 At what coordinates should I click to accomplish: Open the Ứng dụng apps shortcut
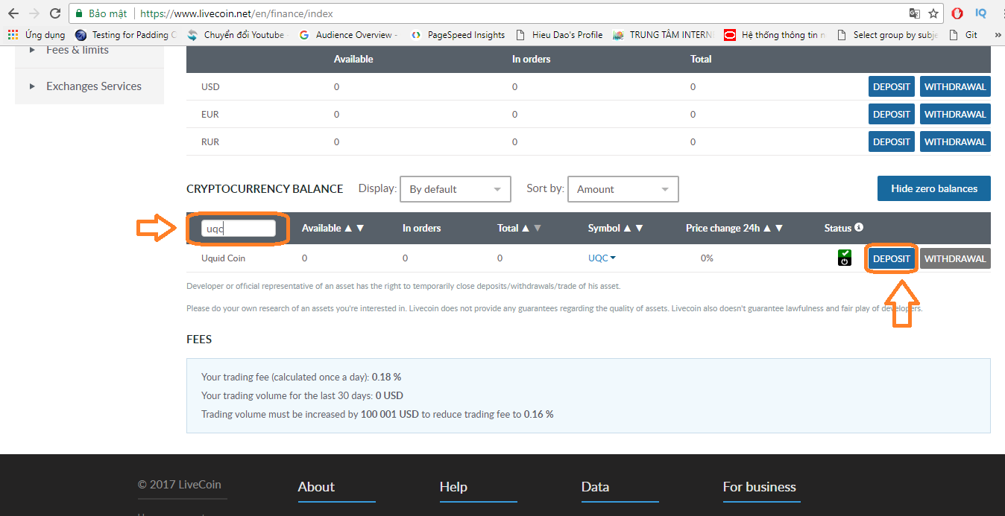36,35
